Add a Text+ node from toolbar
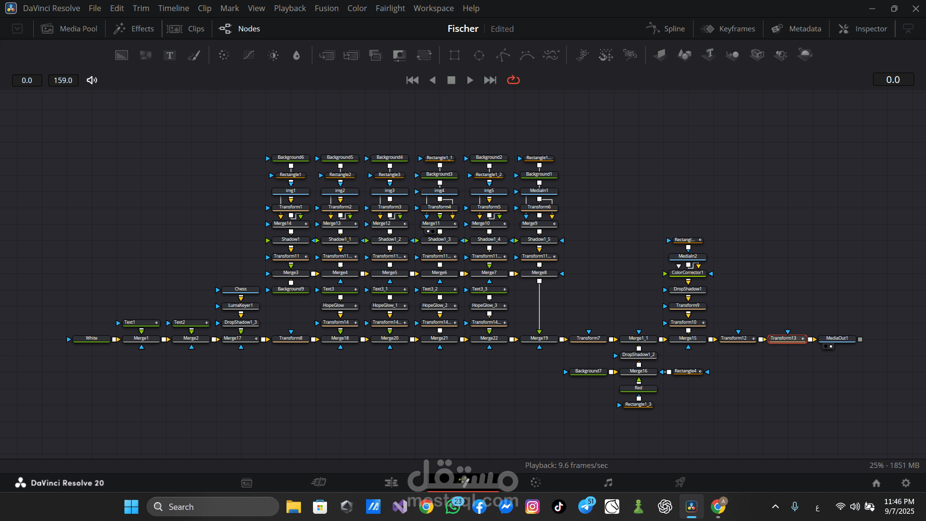Screen dimensions: 926x521 click(169, 55)
